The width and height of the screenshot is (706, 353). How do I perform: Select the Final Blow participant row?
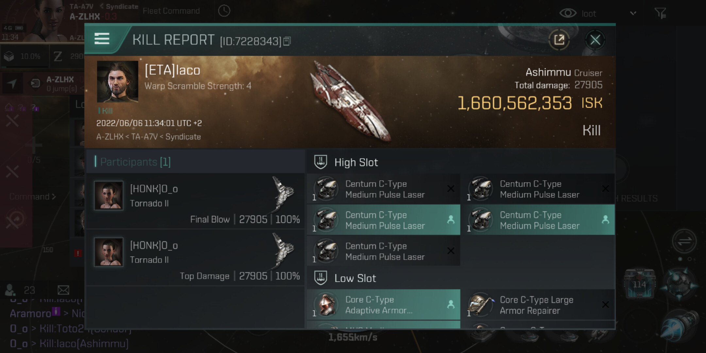coord(196,201)
